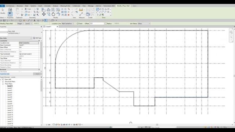Viewport: 235px width, 132px height.
Task: Enable the Radius checkbox
Action: [x=106, y=23]
